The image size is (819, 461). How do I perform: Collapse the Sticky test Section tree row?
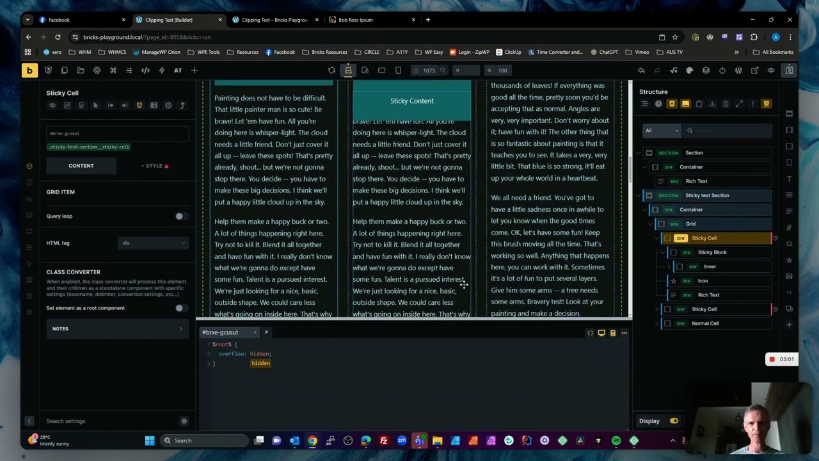point(639,196)
